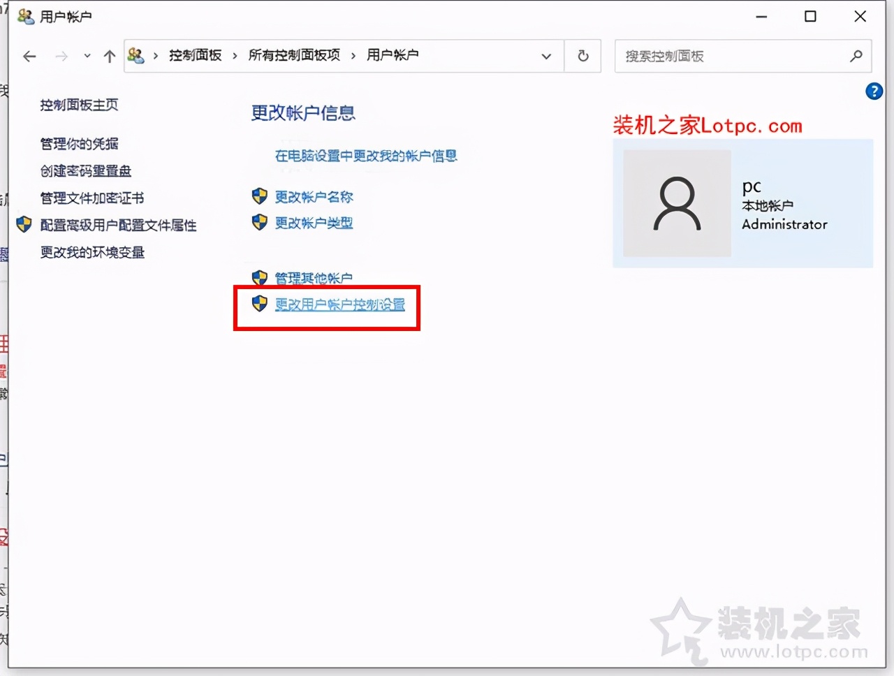Click the shield icon next to 更改帐户类型

coord(259,223)
